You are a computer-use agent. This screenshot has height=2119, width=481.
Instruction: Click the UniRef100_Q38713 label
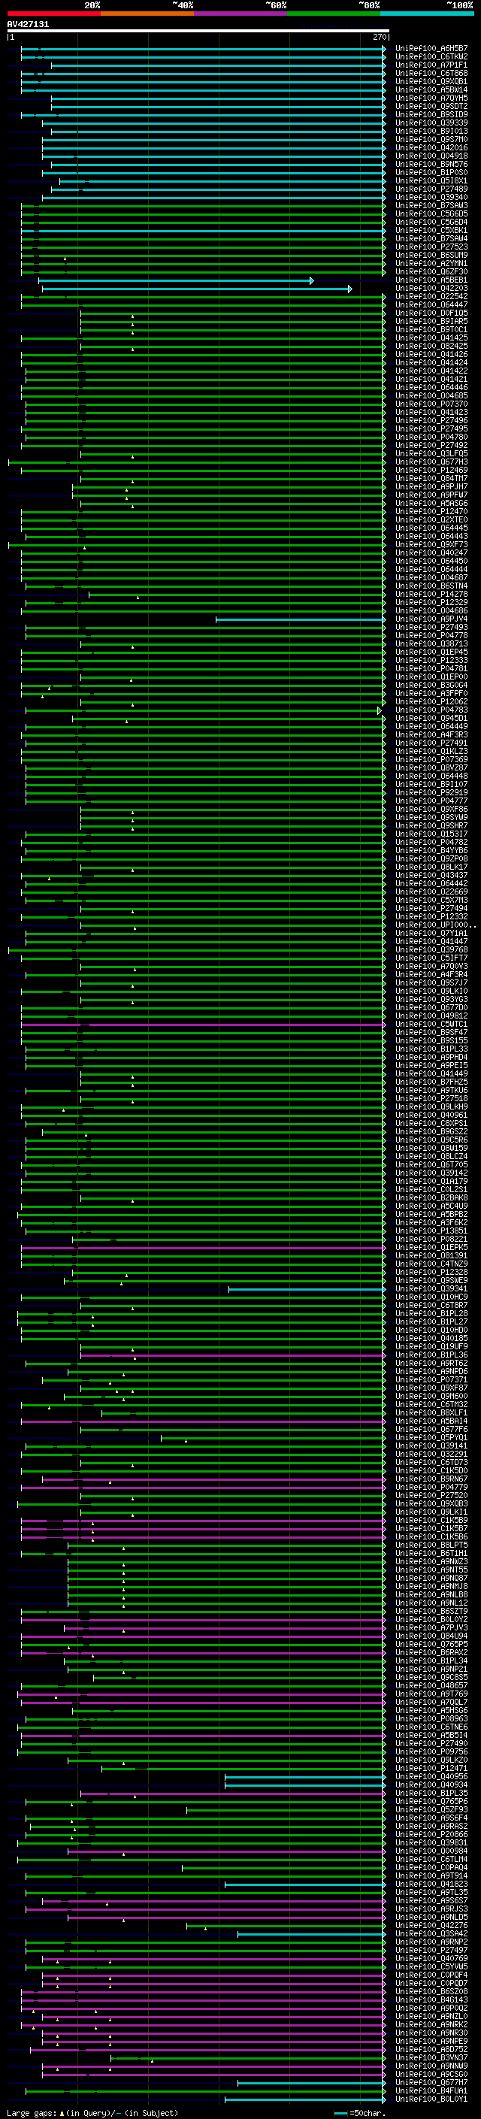[x=431, y=643]
